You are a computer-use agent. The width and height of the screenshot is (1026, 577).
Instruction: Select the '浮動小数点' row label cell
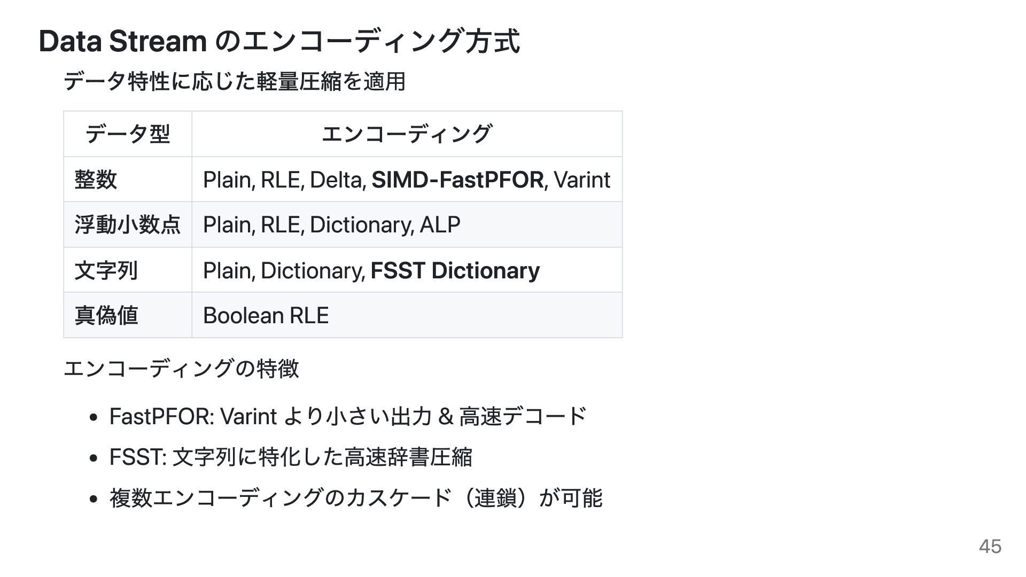click(x=128, y=224)
